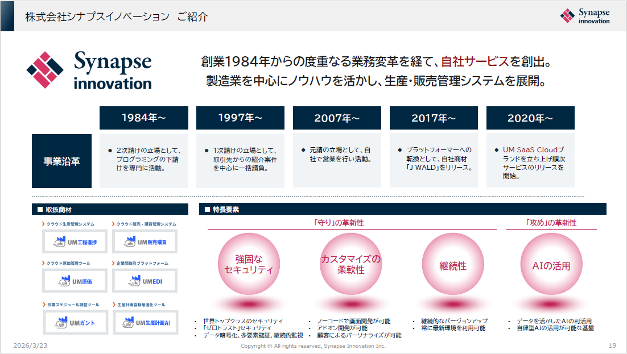Click the 企業間取引プラットフォーム chevron label
Screen dimensions: 627x354
click(142, 263)
